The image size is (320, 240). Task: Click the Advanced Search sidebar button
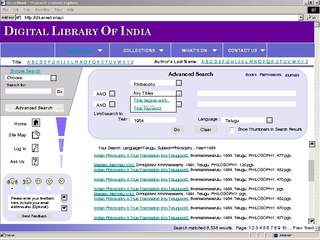[34, 108]
